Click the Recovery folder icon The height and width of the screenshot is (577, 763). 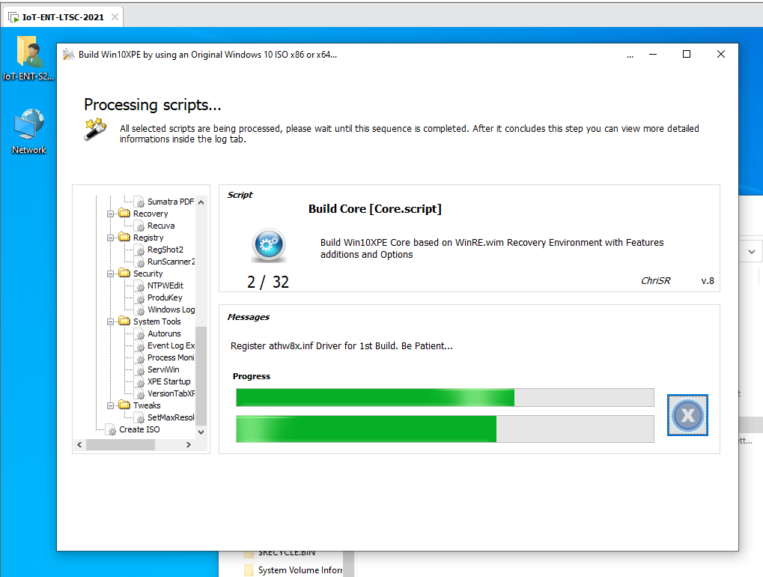[124, 214]
